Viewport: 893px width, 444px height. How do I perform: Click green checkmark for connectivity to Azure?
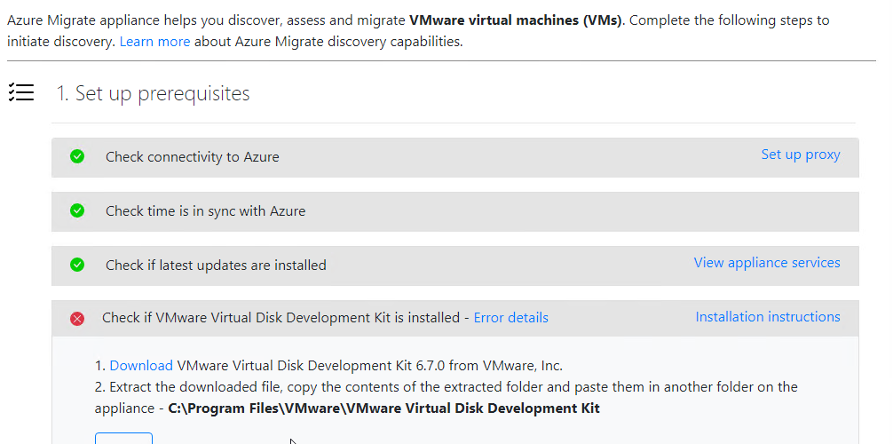pos(77,157)
